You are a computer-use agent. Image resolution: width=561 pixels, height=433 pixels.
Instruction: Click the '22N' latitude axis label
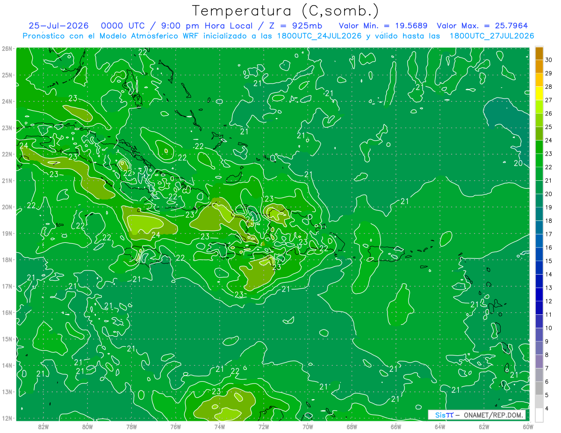point(7,154)
